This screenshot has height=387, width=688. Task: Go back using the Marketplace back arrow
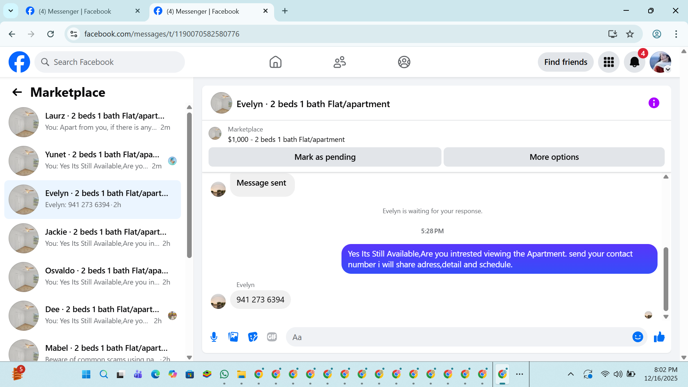[x=17, y=92]
